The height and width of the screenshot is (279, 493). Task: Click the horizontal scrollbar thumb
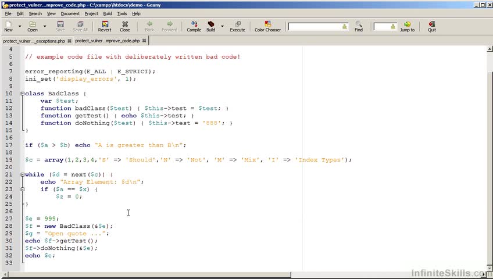click(149, 274)
